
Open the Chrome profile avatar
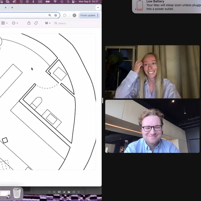tap(74, 15)
